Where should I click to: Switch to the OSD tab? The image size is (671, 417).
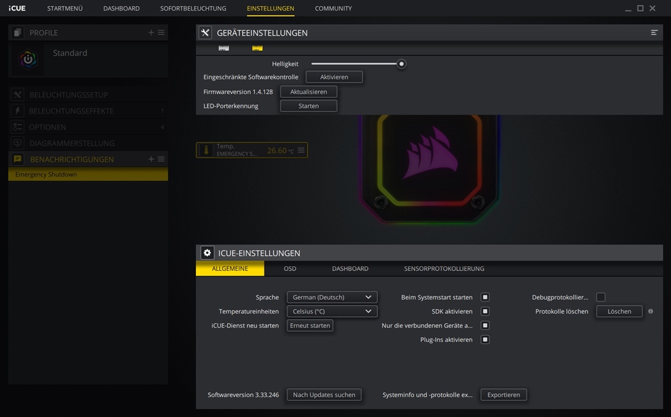click(x=290, y=269)
